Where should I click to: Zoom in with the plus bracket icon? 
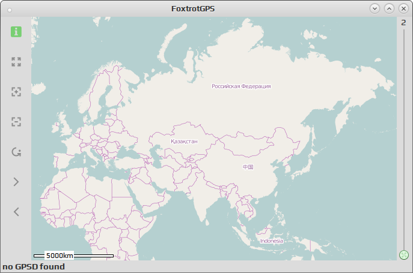coord(16,92)
